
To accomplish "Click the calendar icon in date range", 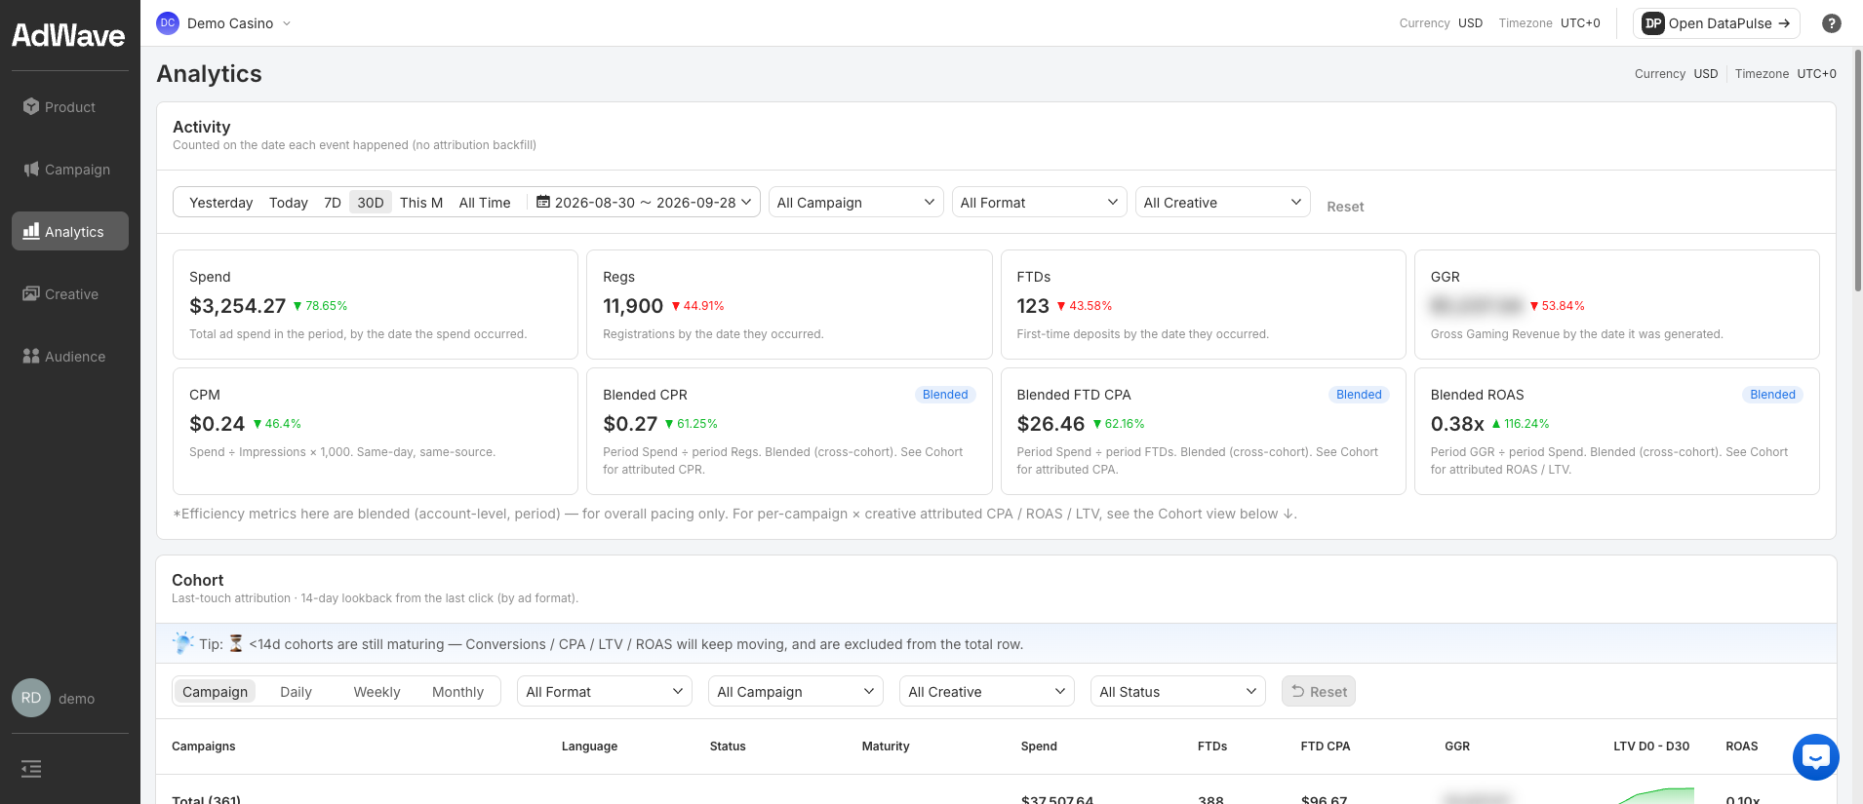I will [543, 202].
